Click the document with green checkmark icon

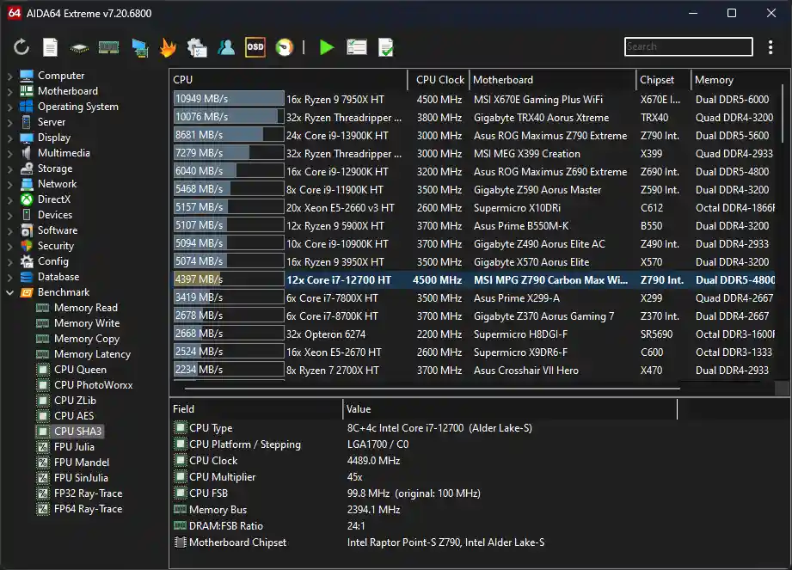click(x=386, y=48)
